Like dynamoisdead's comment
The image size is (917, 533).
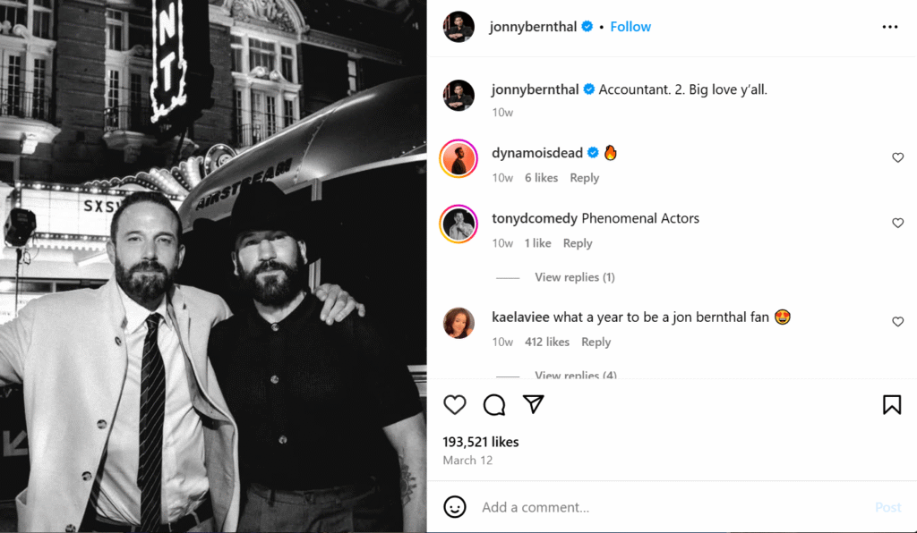pos(897,158)
